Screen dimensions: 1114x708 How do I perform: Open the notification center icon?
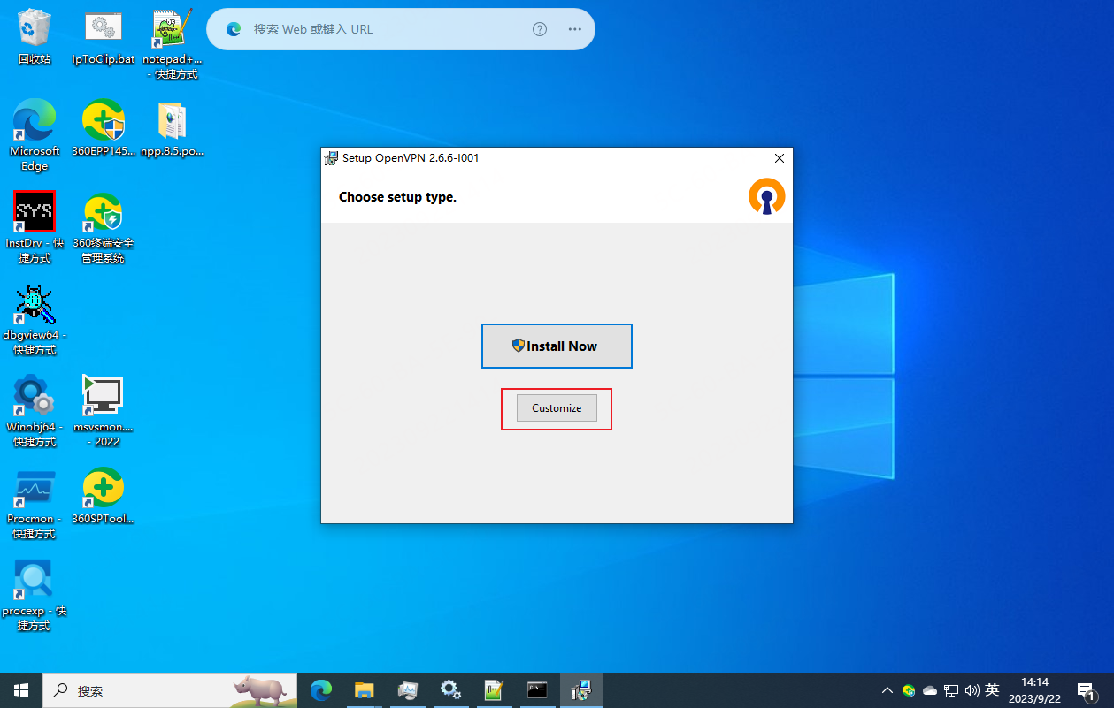click(x=1086, y=690)
